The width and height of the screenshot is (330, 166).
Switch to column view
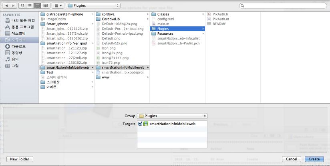click(x=38, y=6)
